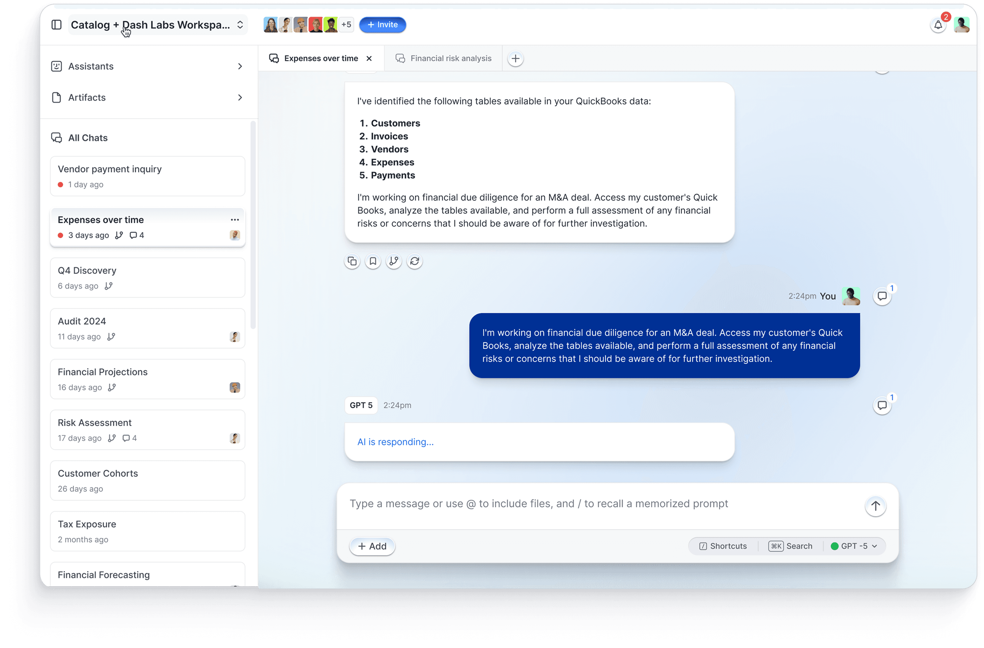Switch to the Financial risk analysis tab

(x=450, y=58)
